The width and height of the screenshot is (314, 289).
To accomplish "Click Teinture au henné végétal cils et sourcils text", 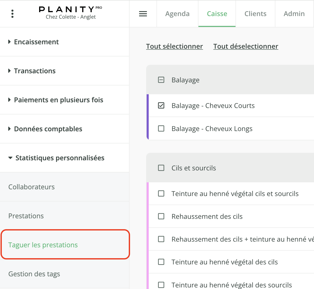I will pyautogui.click(x=235, y=194).
